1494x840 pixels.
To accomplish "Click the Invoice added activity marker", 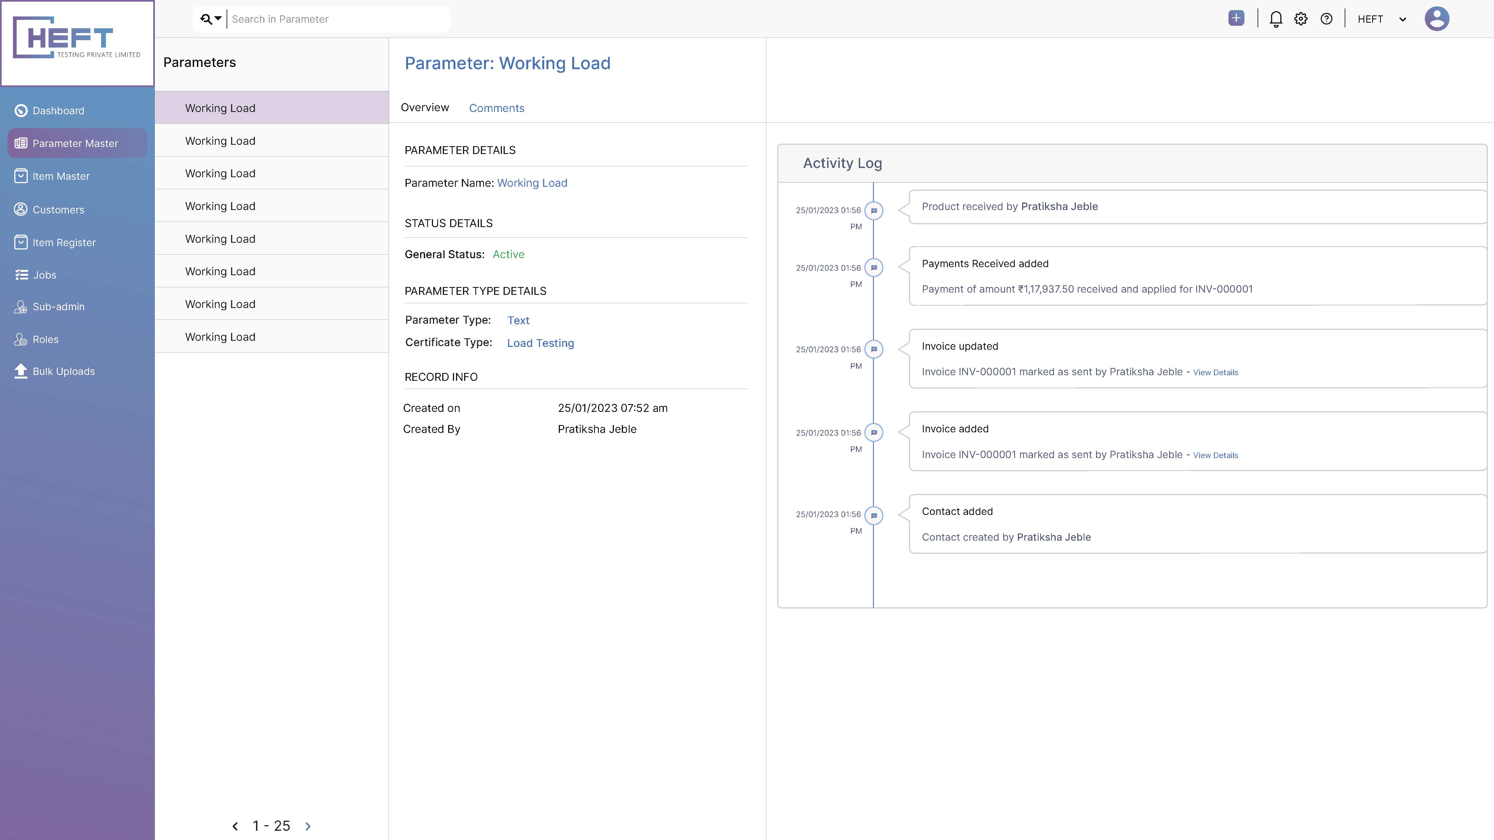I will click(874, 433).
